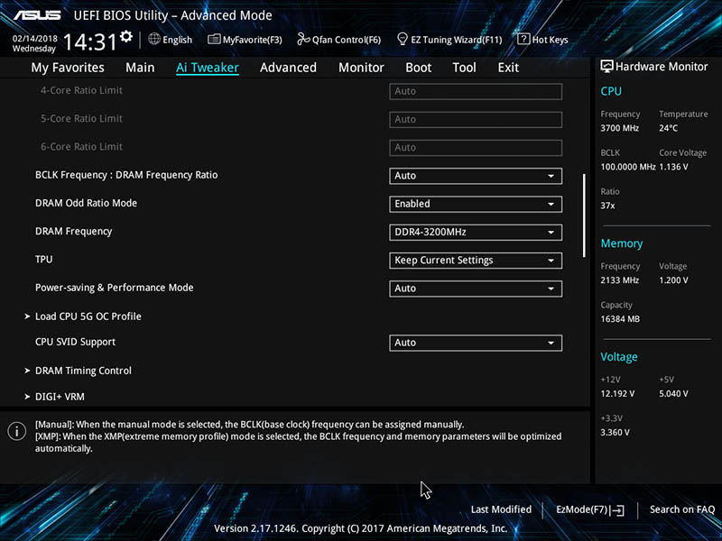
Task: Click core voltage value 1.136 V
Action: [x=673, y=167]
